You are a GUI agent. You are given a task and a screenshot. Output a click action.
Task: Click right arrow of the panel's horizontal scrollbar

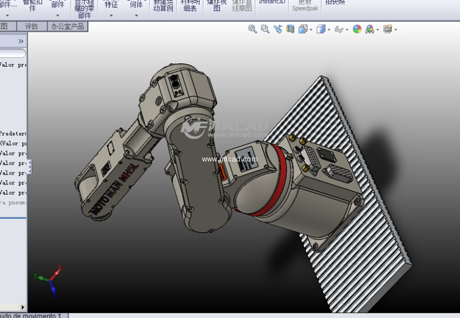click(23, 307)
